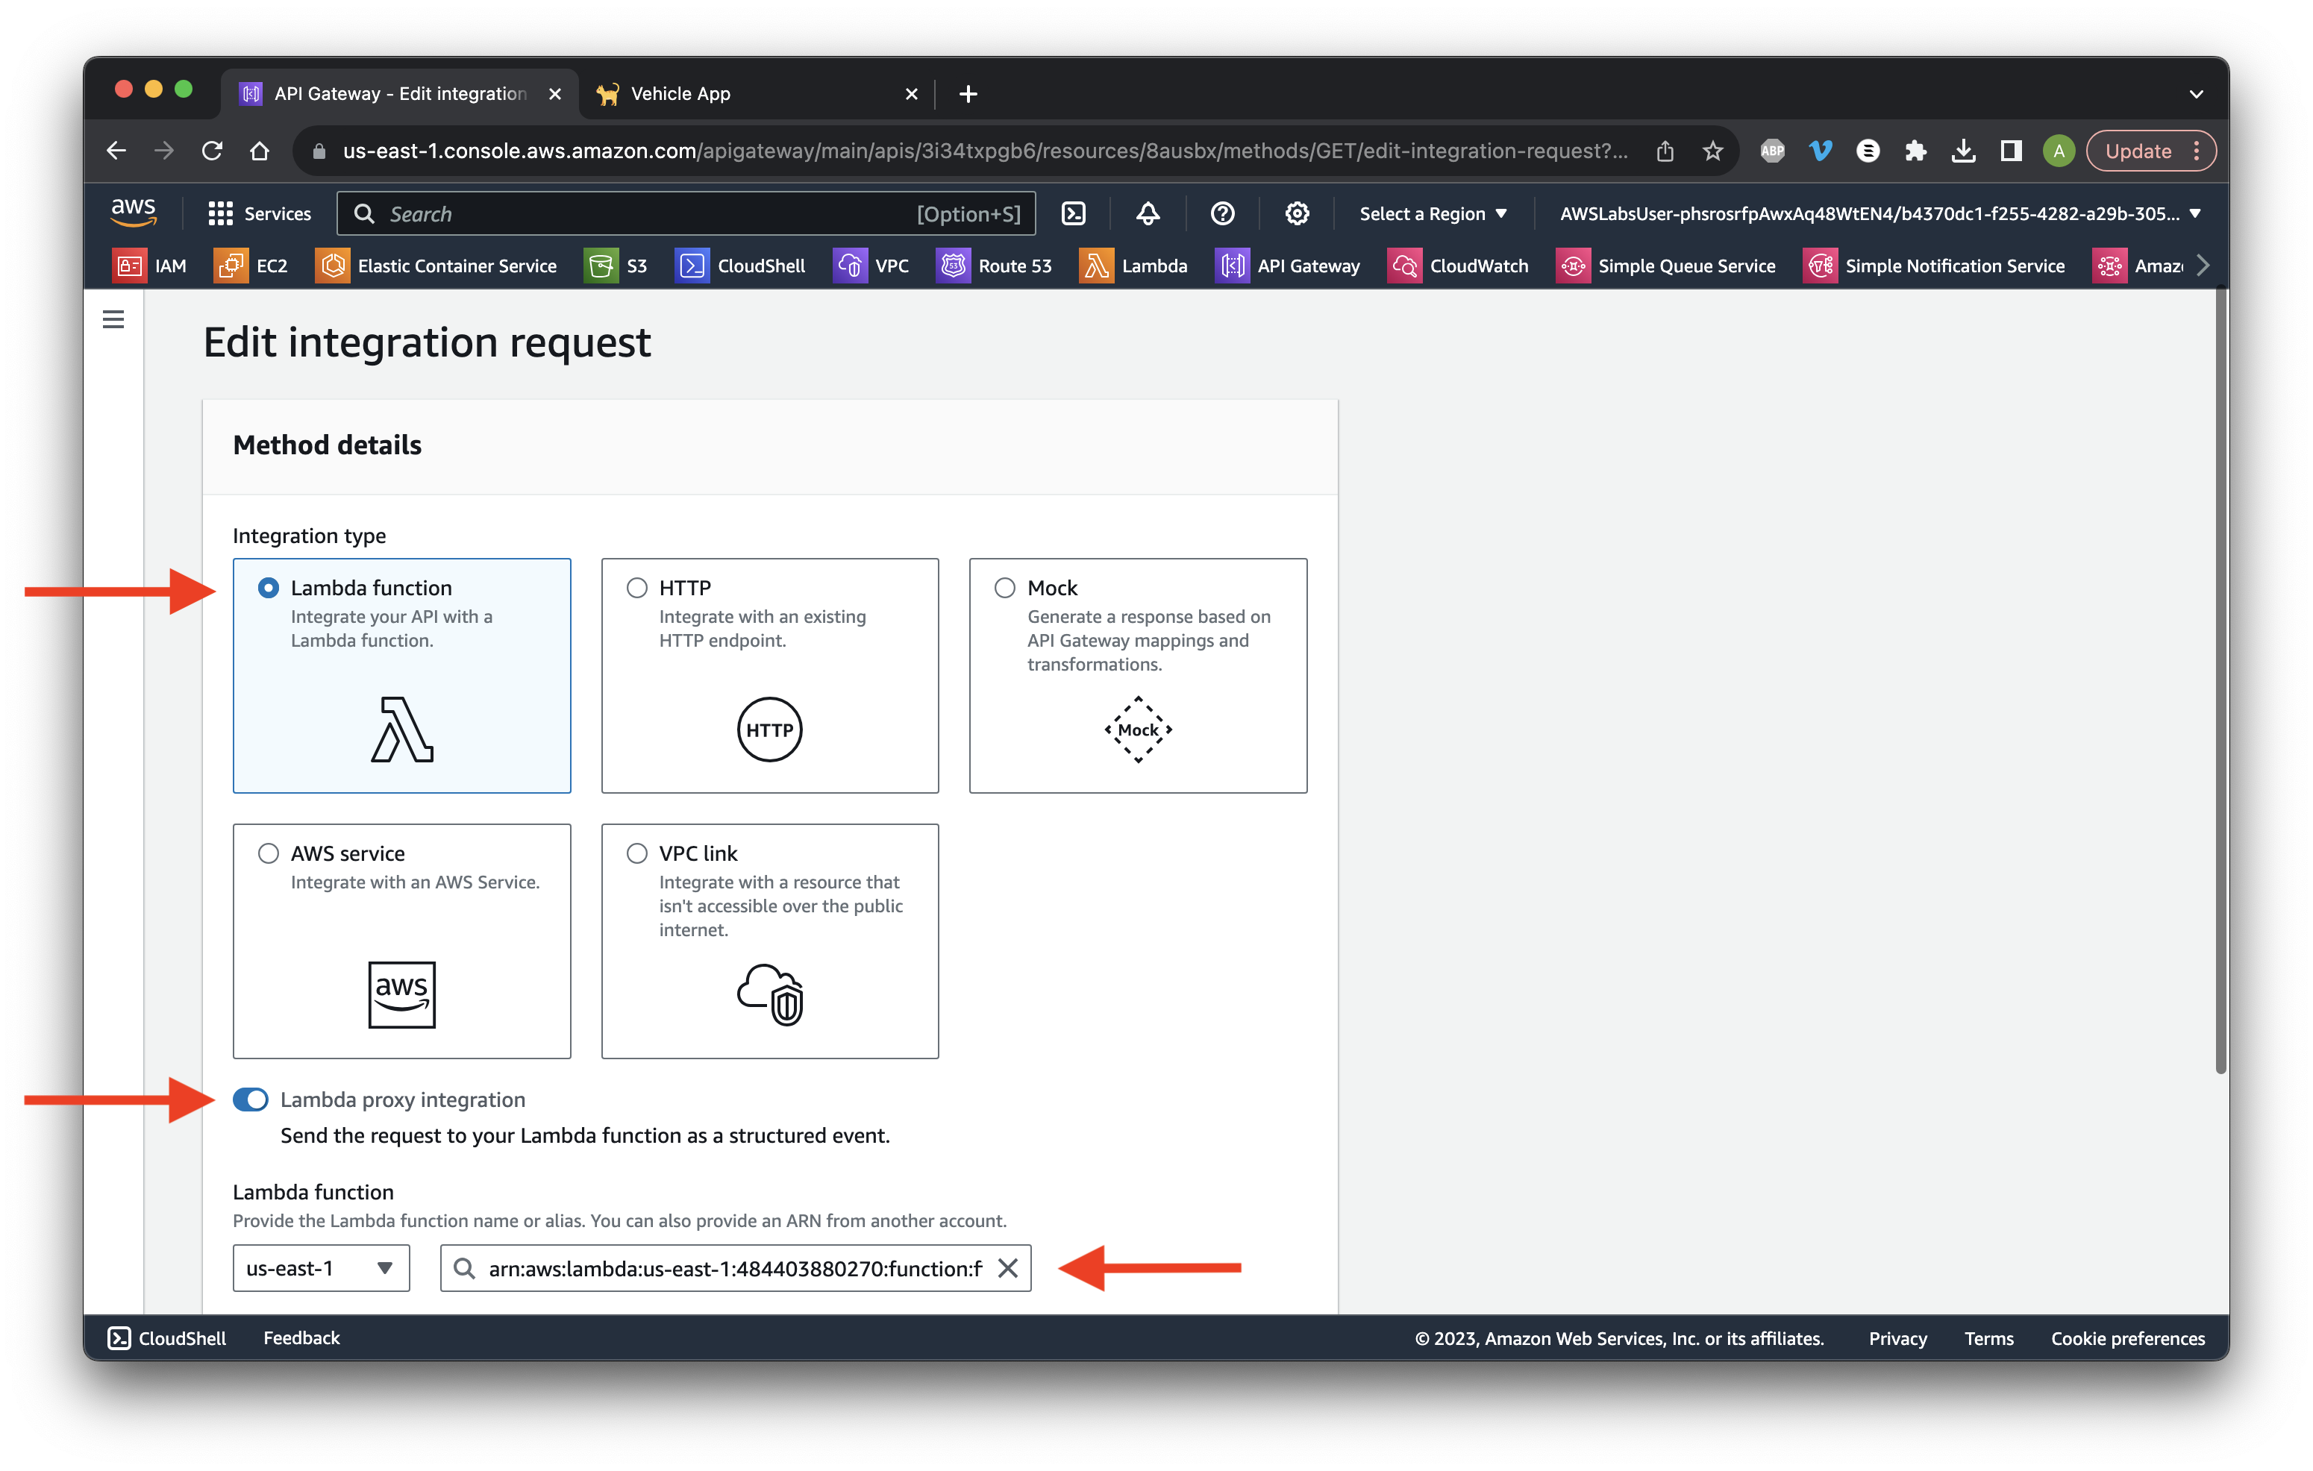Open the CloudShell icon in the top navigation
The image size is (2313, 1471).
[x=1073, y=213]
